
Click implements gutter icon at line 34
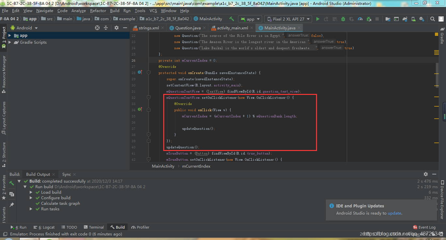point(140,110)
